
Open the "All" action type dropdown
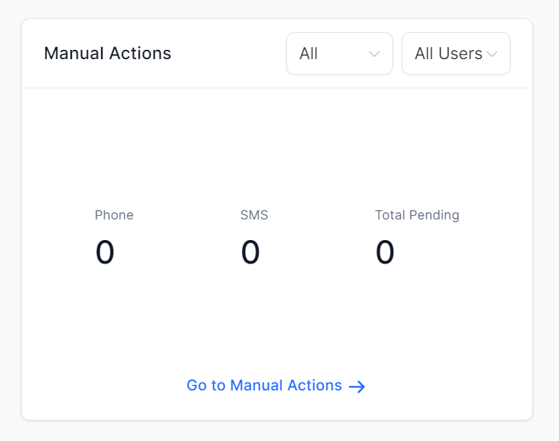[x=339, y=53]
